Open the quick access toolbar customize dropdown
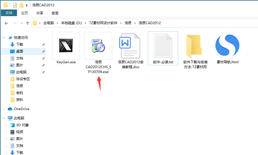 pyautogui.click(x=27, y=5)
